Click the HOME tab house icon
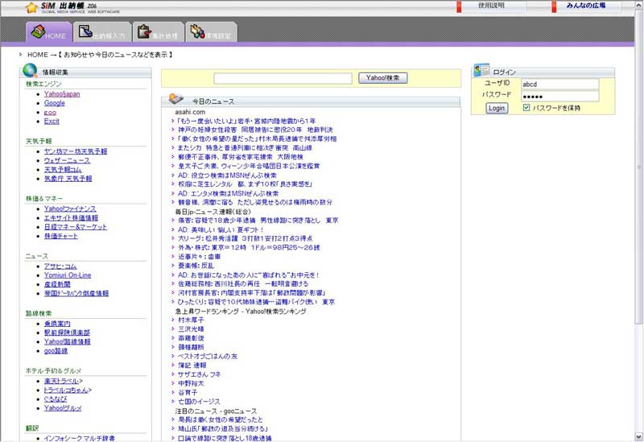644x442 pixels. click(x=35, y=32)
